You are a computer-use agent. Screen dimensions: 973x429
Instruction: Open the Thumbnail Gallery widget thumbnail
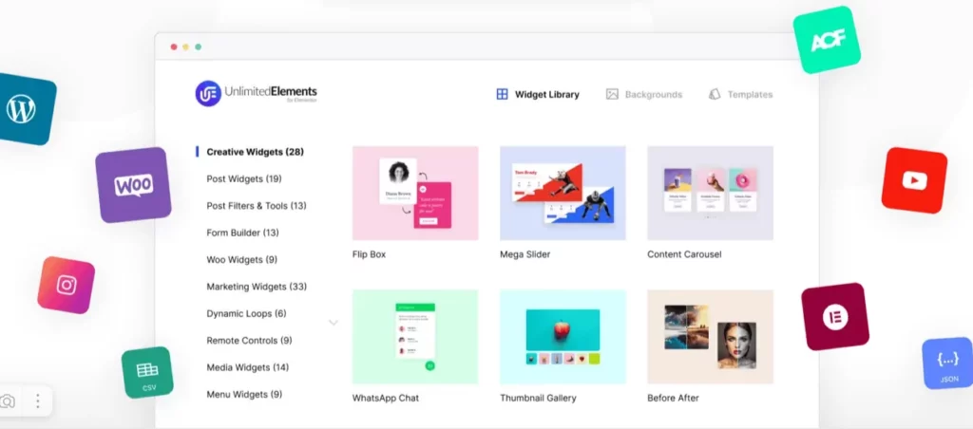tap(563, 337)
